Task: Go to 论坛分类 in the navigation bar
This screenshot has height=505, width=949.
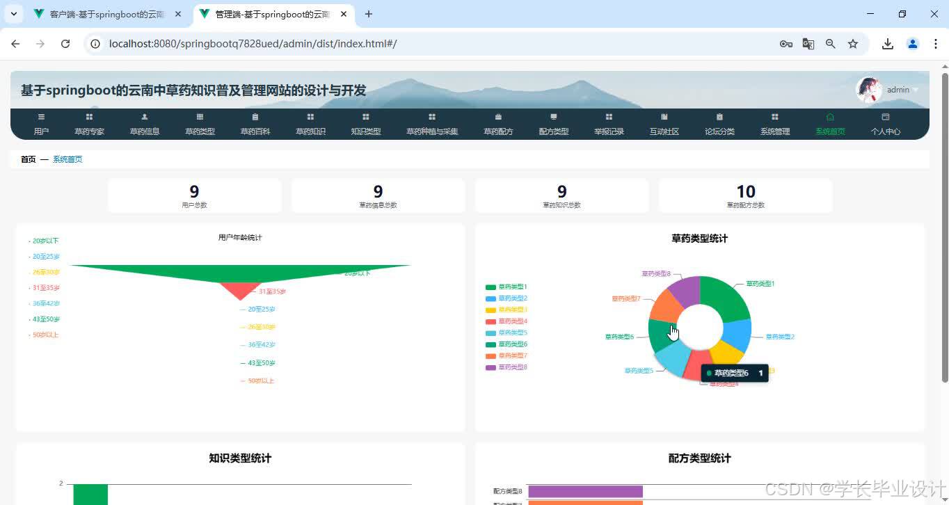Action: 719,125
